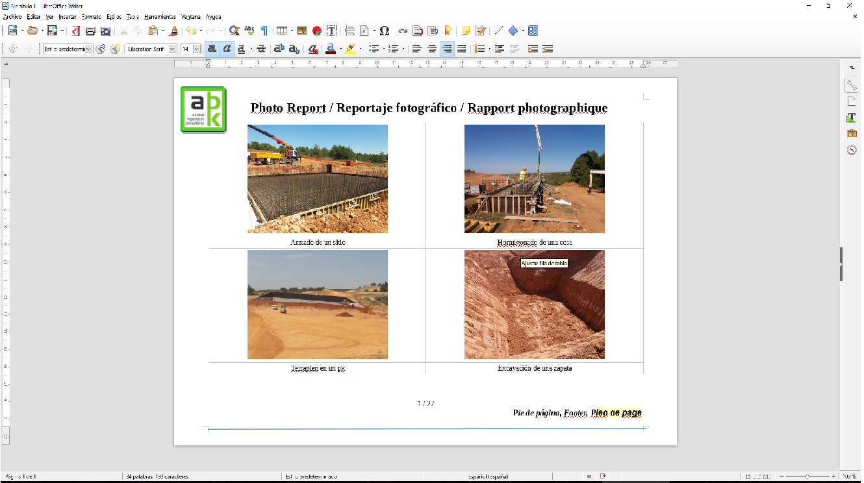Open the font name dropdown
864x483 pixels.
pyautogui.click(x=171, y=49)
